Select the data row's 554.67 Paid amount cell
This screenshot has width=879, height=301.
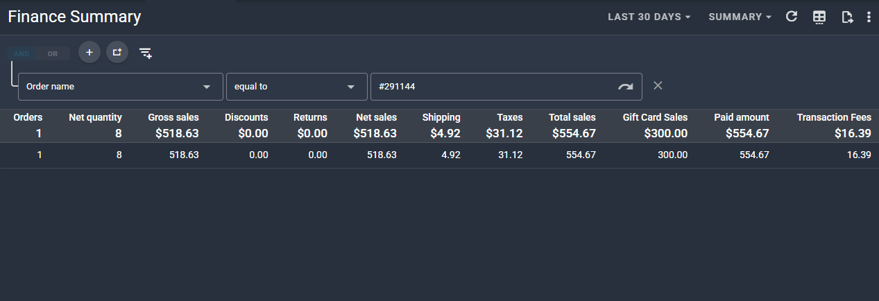point(754,155)
